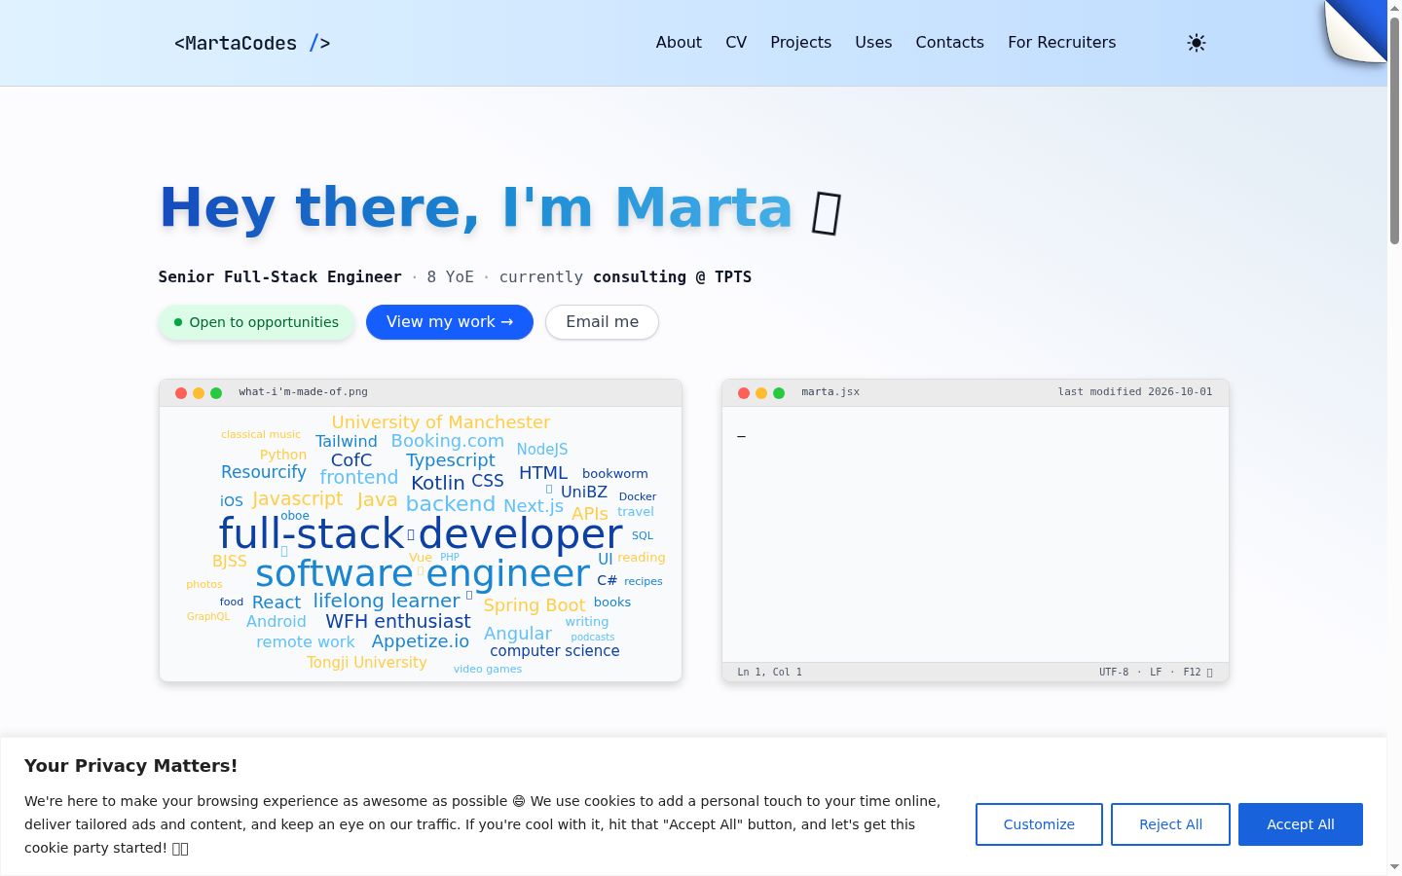Click the MartaCodes logo in the header

tap(252, 43)
